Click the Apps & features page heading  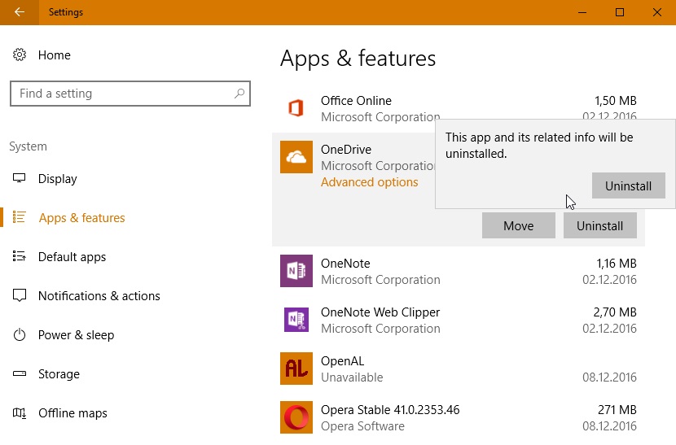pyautogui.click(x=358, y=58)
